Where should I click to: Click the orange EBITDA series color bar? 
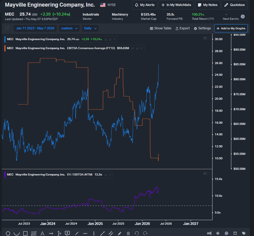5,48
